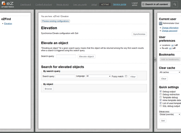Log out the admin user
Viewport: 181px width, 133px height.
click(135, 4)
